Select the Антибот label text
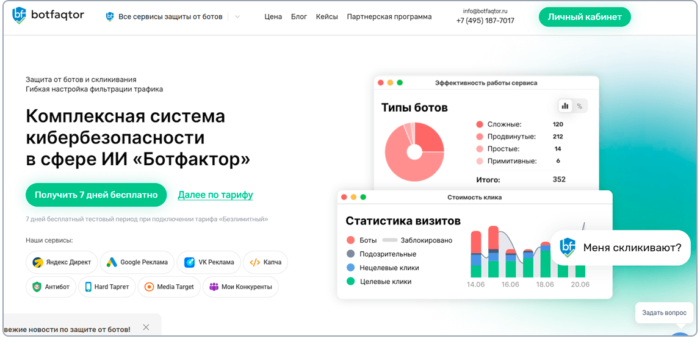The width and height of the screenshot is (700, 347). point(57,287)
